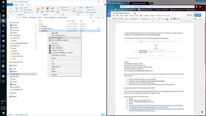Choose Create shortcut in context menu
The image size is (206, 116).
[x=64, y=67]
